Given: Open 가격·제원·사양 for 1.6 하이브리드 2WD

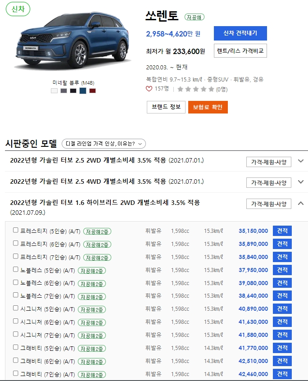Looking at the screenshot, I should click(269, 204).
